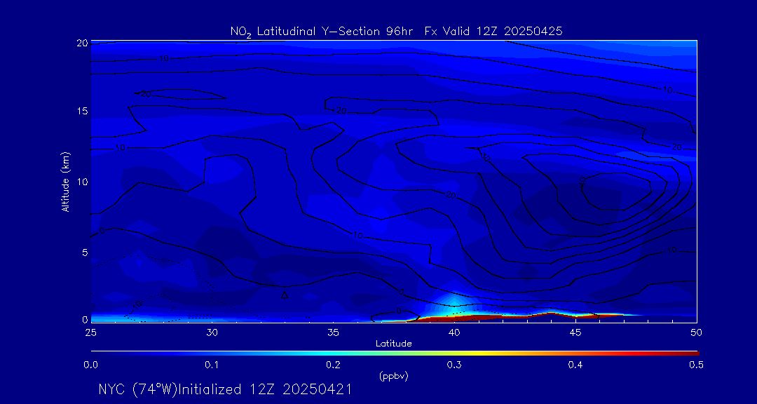
Task: Select altitude axis tick label '20'
Action: tap(82, 43)
